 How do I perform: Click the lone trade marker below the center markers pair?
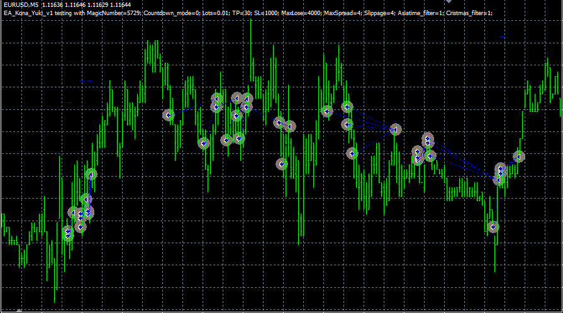pyautogui.click(x=282, y=164)
